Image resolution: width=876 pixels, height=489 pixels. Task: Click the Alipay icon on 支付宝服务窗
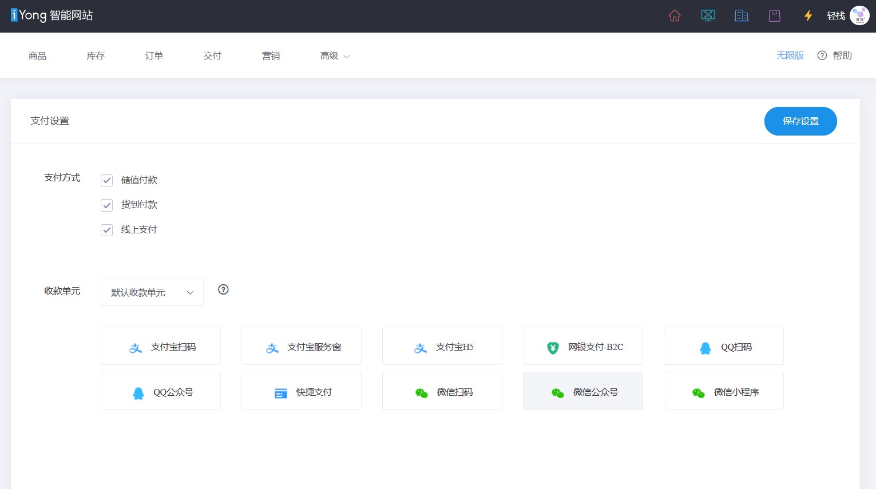coord(272,348)
